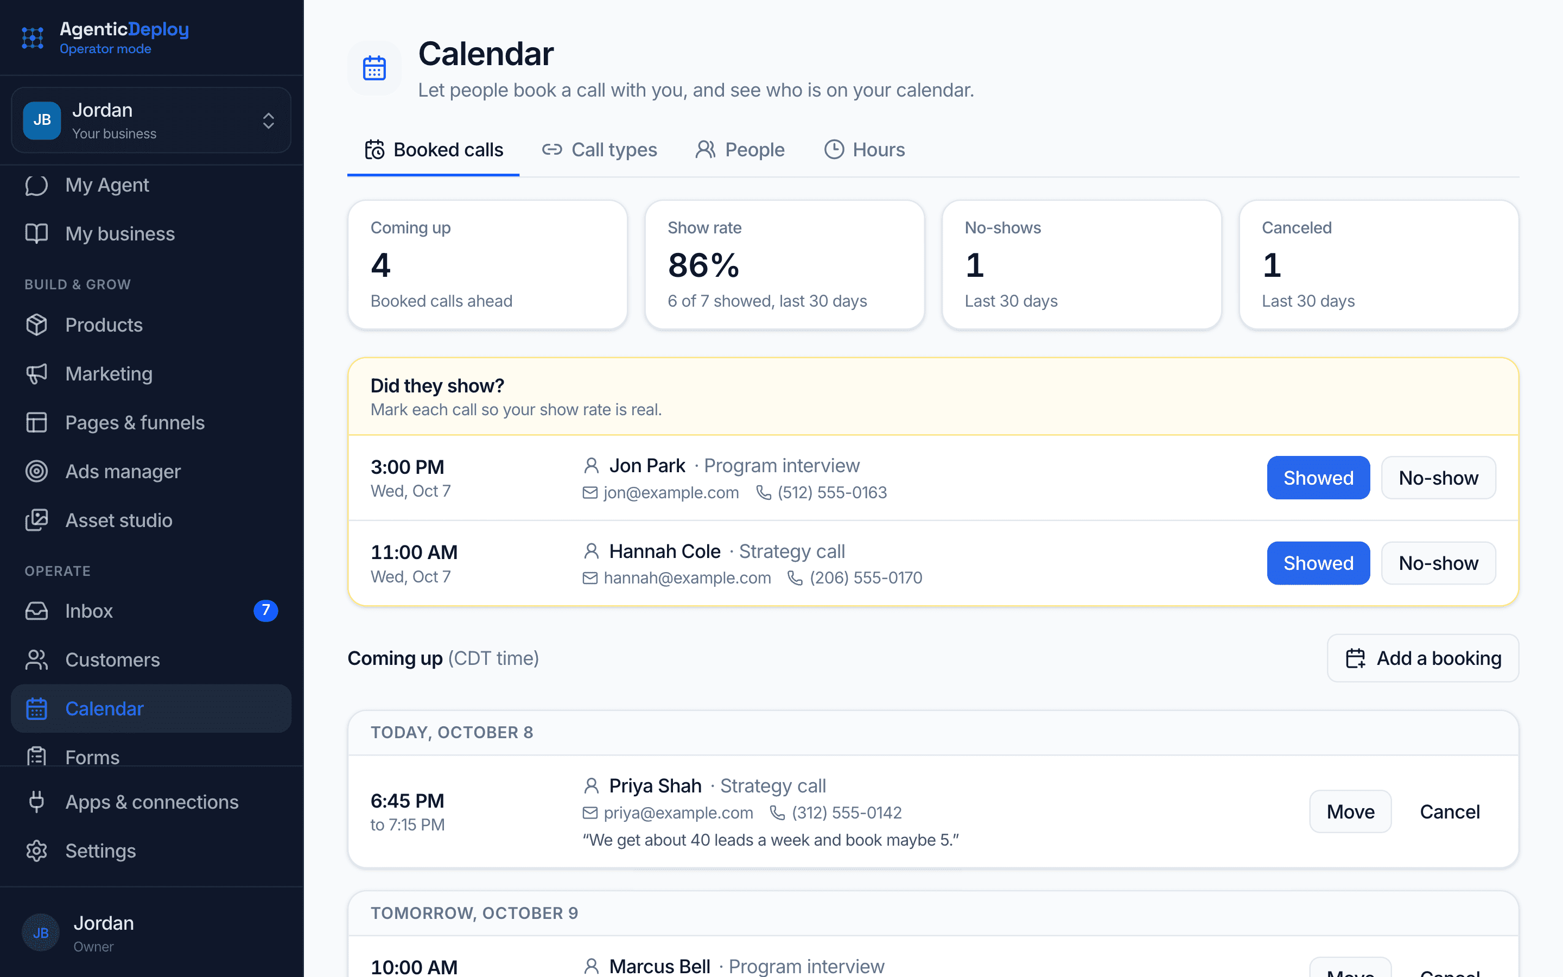Click the Add a booking calendar-plus icon
This screenshot has width=1563, height=977.
(1356, 658)
